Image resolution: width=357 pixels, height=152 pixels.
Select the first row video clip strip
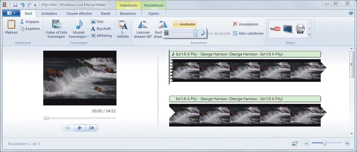point(248,70)
